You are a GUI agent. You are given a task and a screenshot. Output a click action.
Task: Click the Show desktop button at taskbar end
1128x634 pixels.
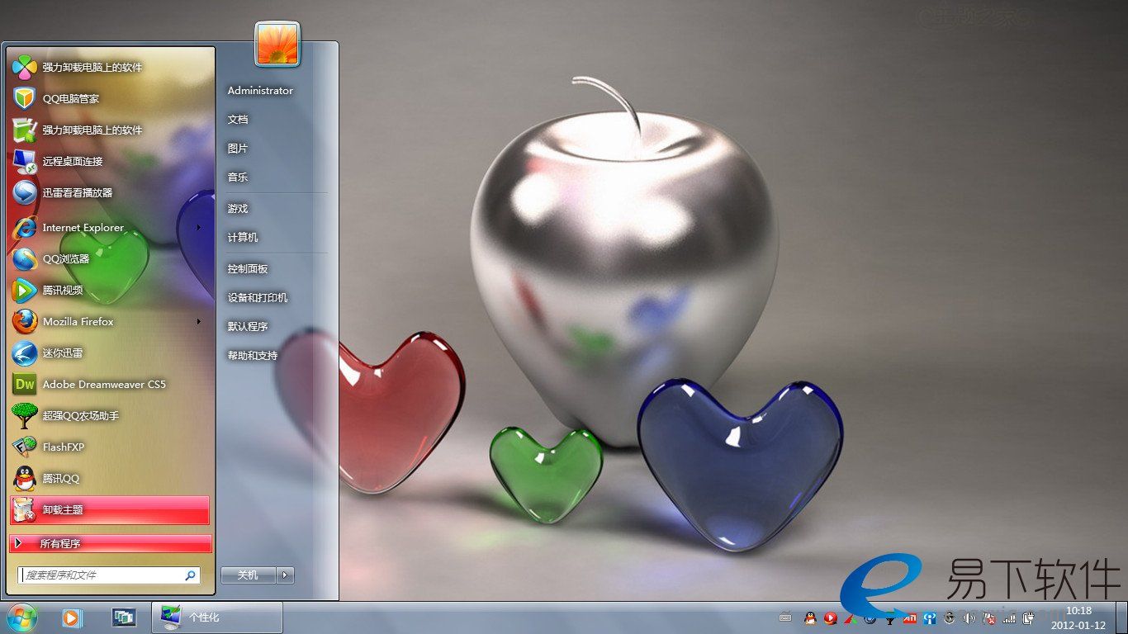[1122, 617]
